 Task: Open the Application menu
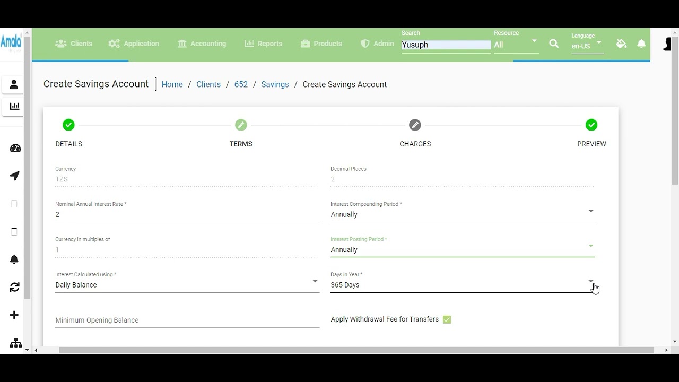(x=134, y=44)
